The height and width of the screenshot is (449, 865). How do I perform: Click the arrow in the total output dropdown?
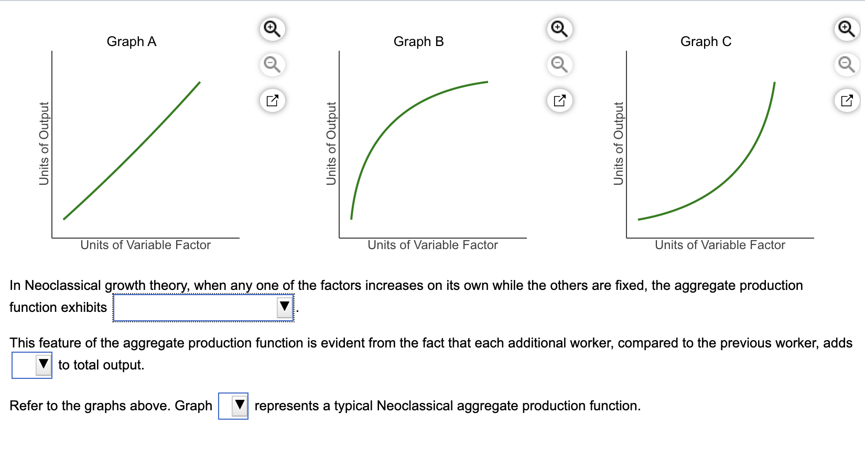coord(42,363)
